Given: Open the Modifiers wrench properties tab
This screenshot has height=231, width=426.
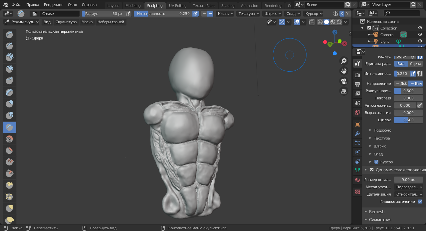Looking at the screenshot, I should pyautogui.click(x=357, y=134).
